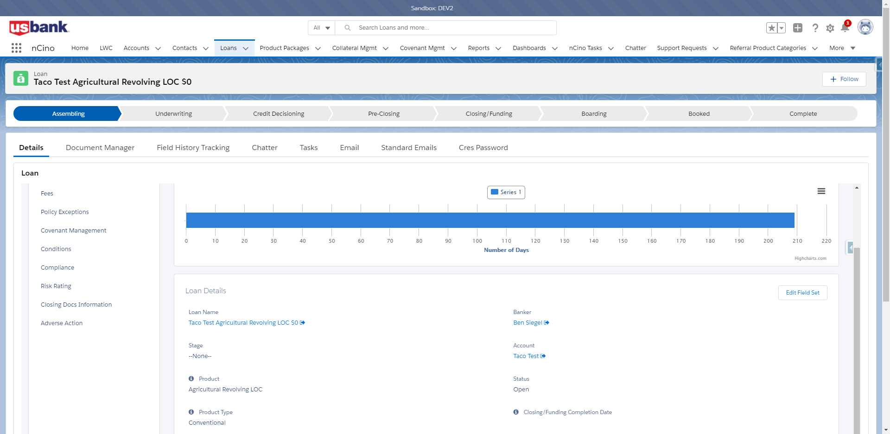
Task: Expand the Loans nav dropdown
Action: [246, 48]
